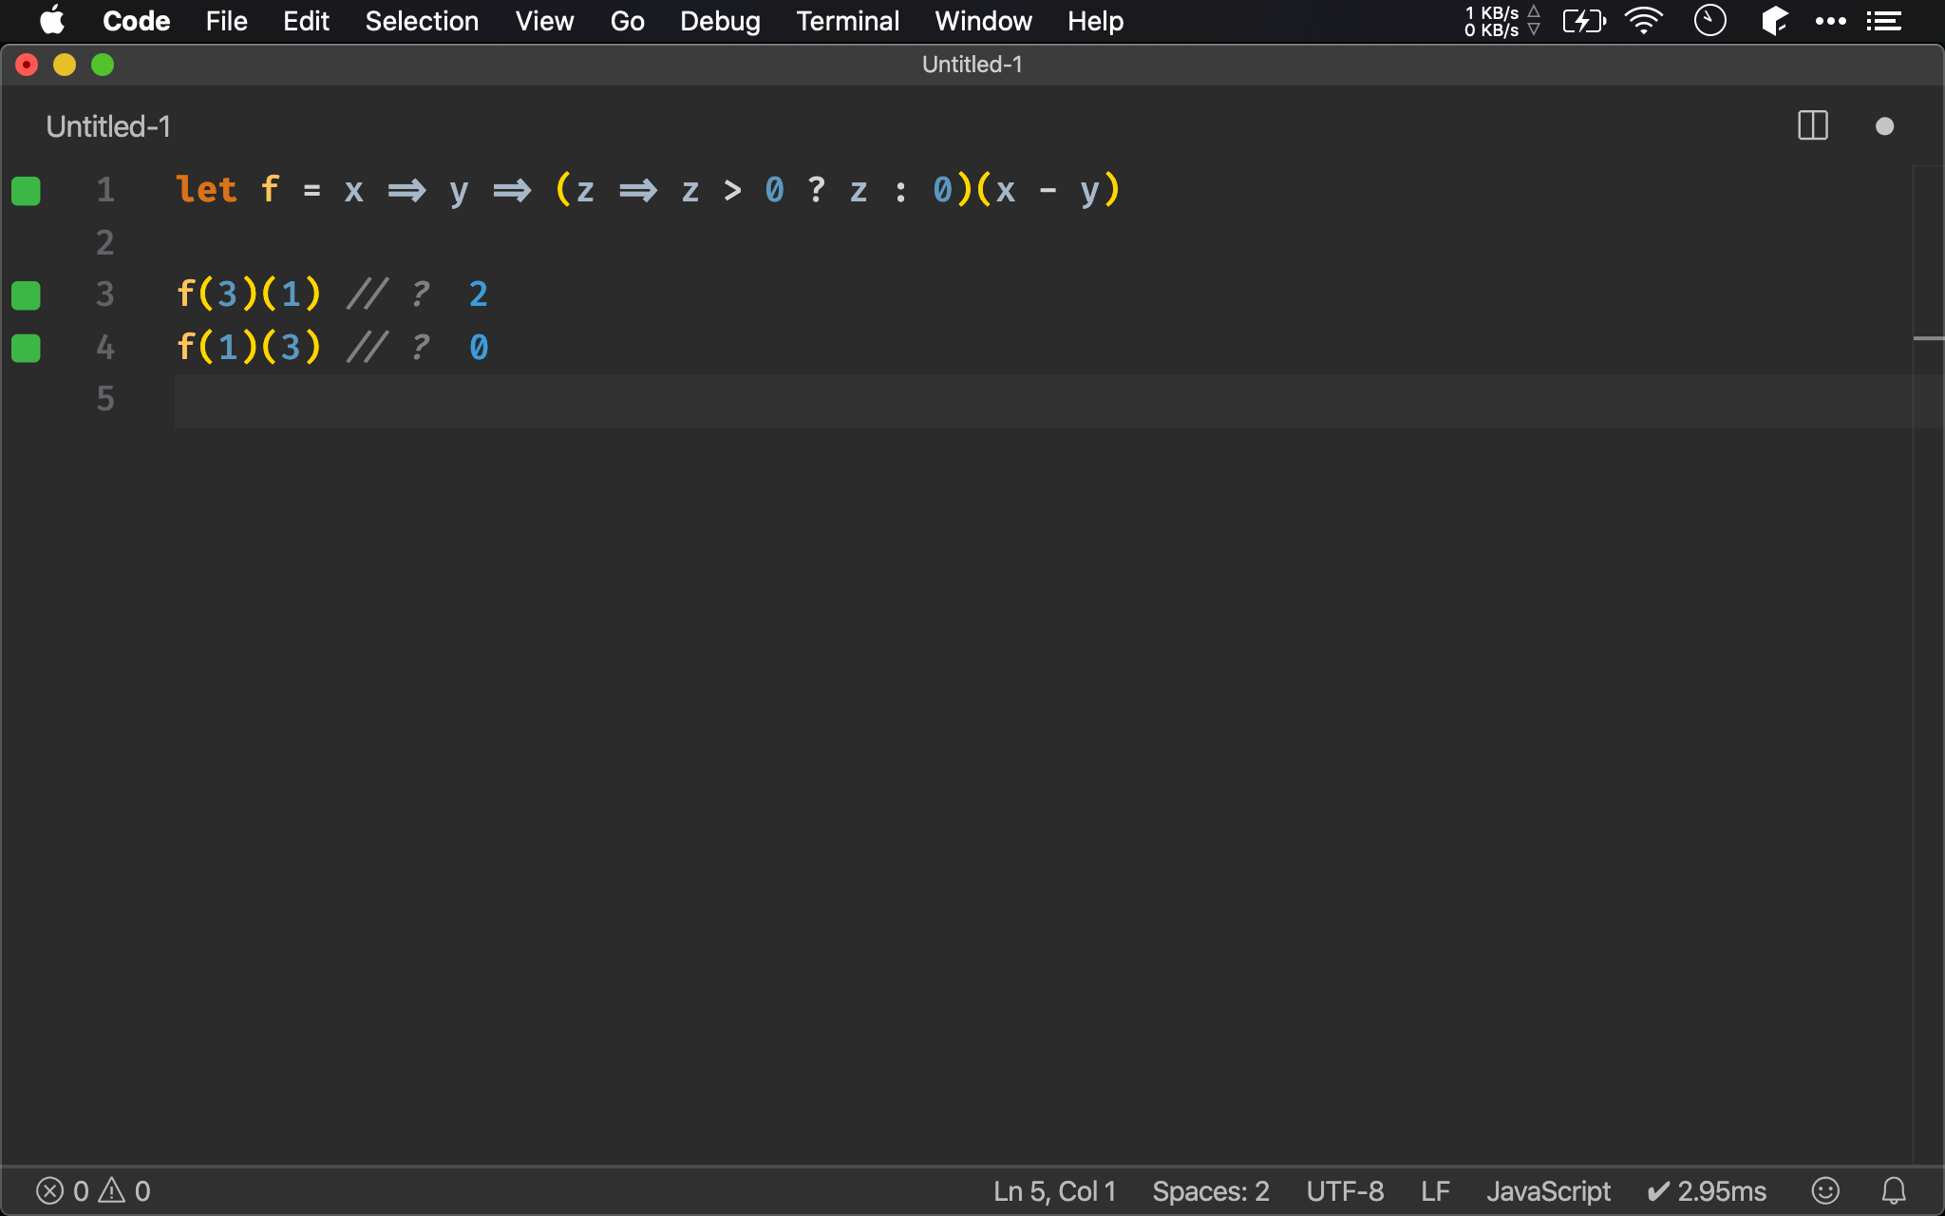
Task: Open the Apple menu
Action: tap(52, 20)
